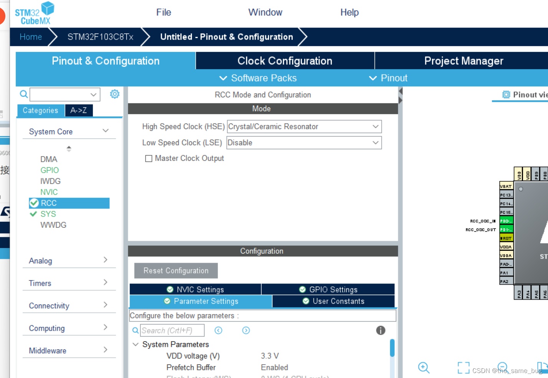This screenshot has height=378, width=548.
Task: Collapse the System Core category
Action: (106, 131)
